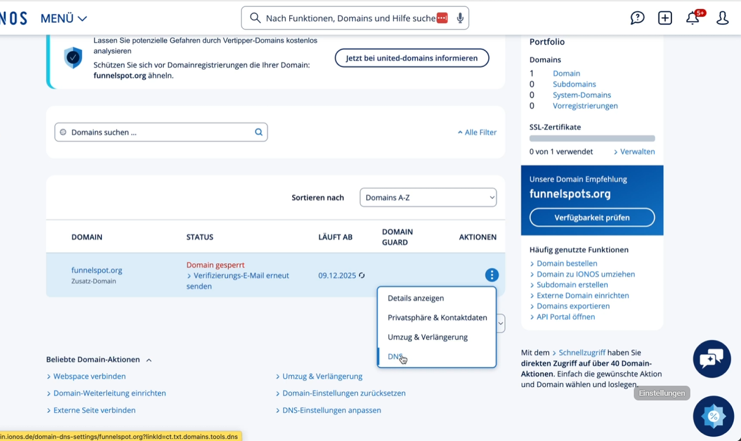Open the help chat bubble icon

coord(637,18)
